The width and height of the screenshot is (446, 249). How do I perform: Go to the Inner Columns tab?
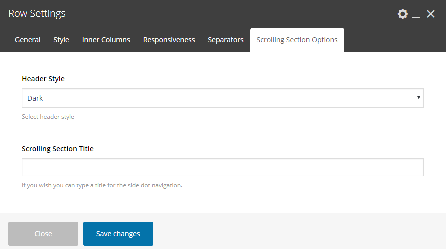(x=106, y=40)
